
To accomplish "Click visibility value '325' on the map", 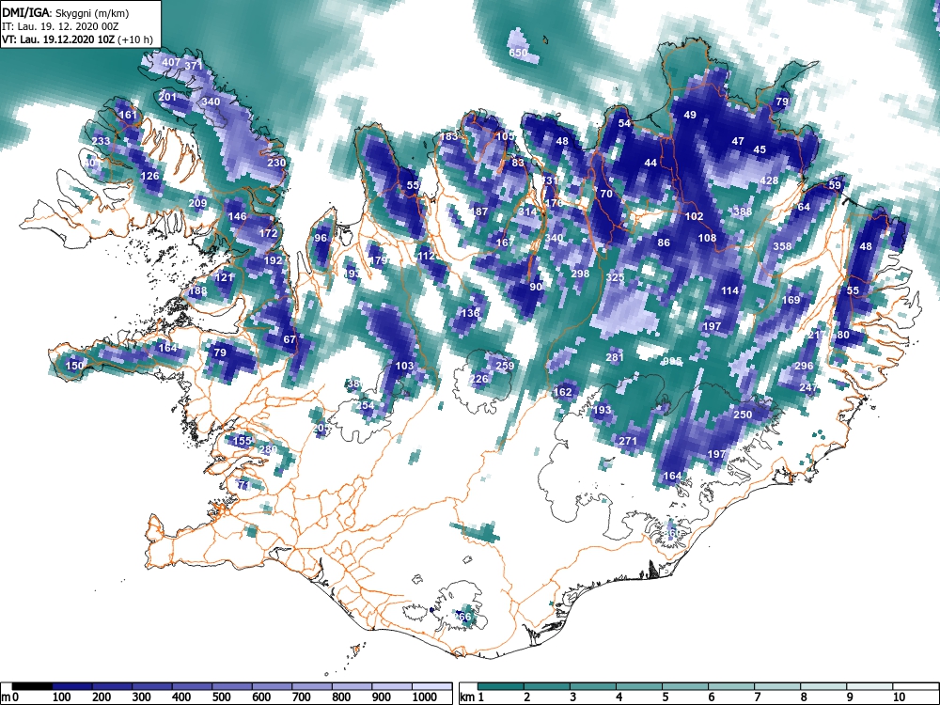I will pos(615,277).
